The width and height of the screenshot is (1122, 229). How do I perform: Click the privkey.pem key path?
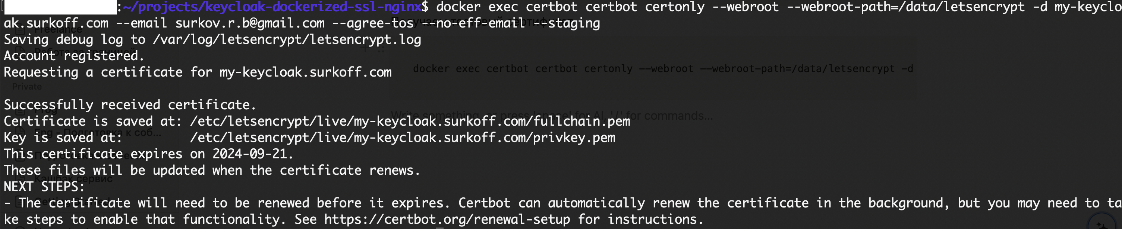coord(403,138)
